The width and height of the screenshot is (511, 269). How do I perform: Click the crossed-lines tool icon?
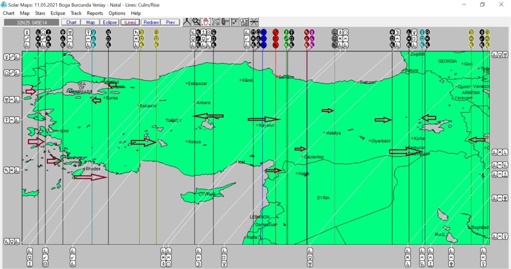coord(216,22)
